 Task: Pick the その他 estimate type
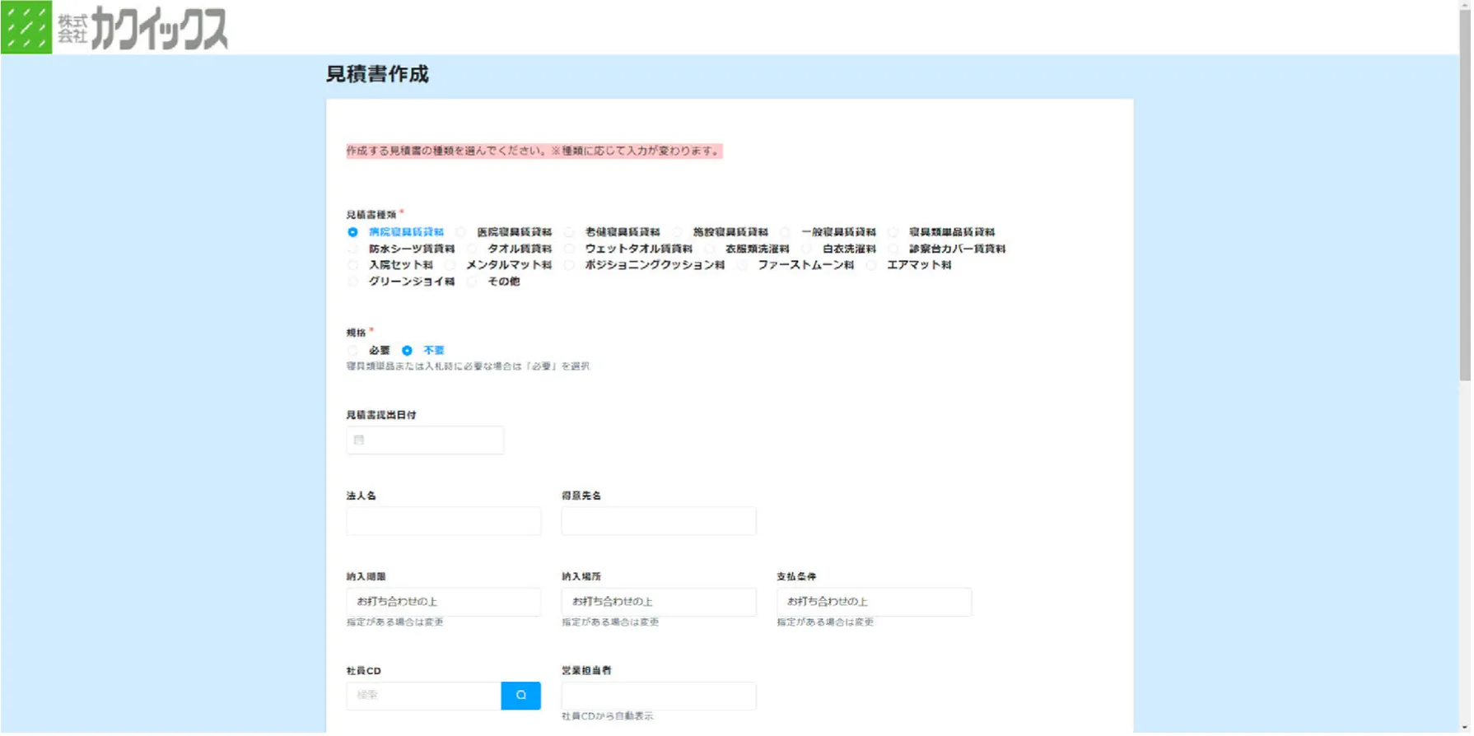click(x=472, y=282)
